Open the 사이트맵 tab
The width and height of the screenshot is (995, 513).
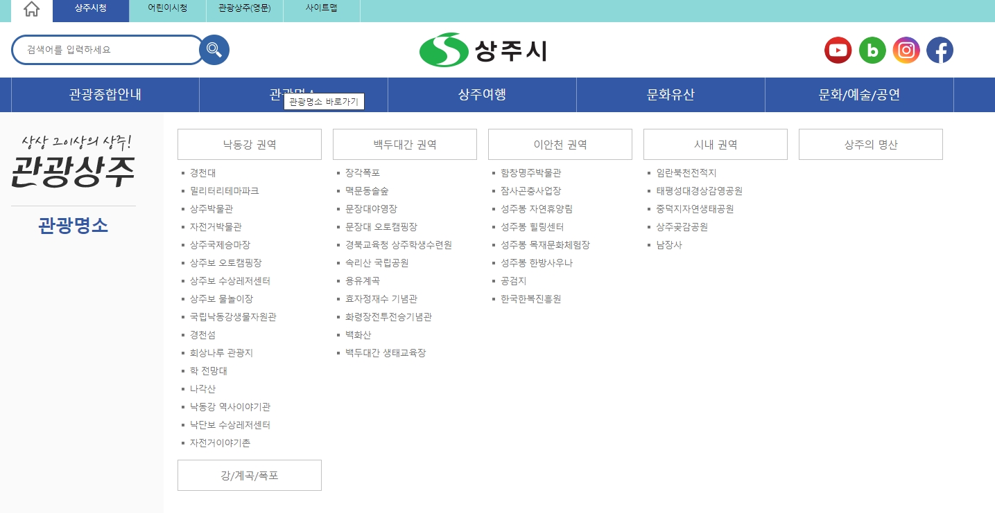pos(322,10)
